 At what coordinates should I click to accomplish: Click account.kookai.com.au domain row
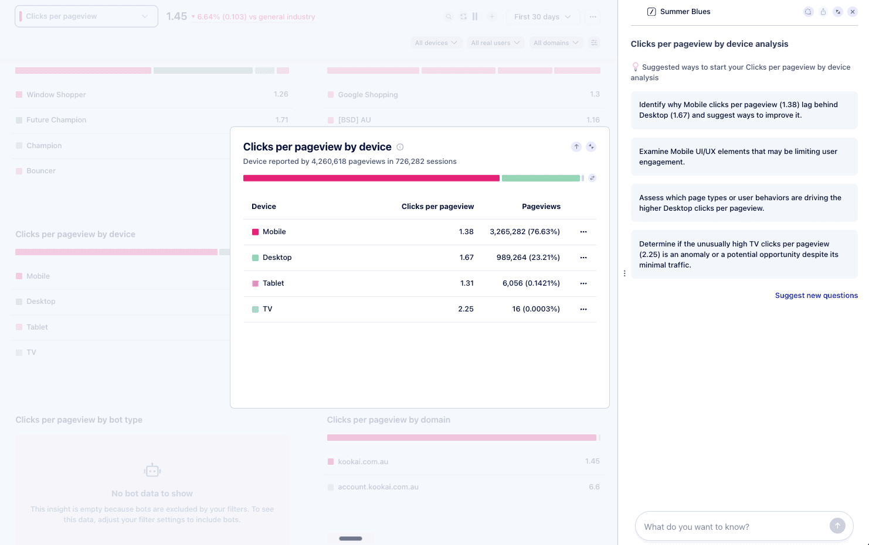tap(463, 487)
